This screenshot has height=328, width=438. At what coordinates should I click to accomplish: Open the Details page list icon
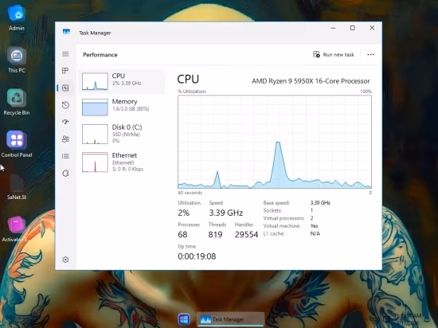(x=65, y=156)
